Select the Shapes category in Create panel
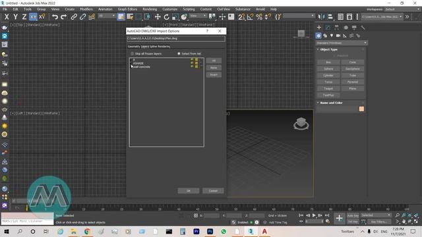The width and height of the screenshot is (422, 237). (x=325, y=36)
